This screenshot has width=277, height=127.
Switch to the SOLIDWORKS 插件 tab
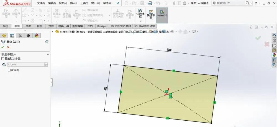pyautogui.click(x=121, y=26)
